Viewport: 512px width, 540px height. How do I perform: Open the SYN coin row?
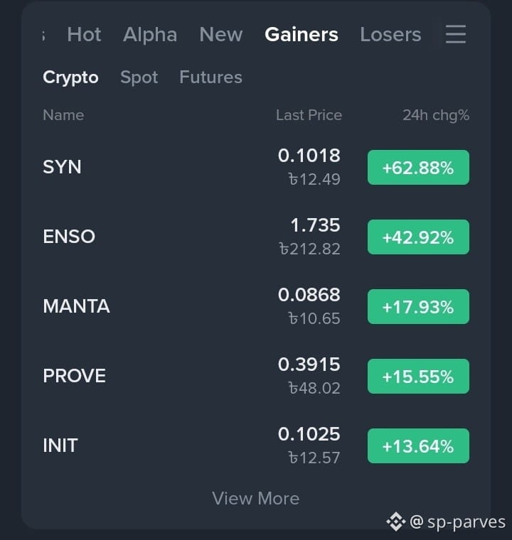point(256,167)
